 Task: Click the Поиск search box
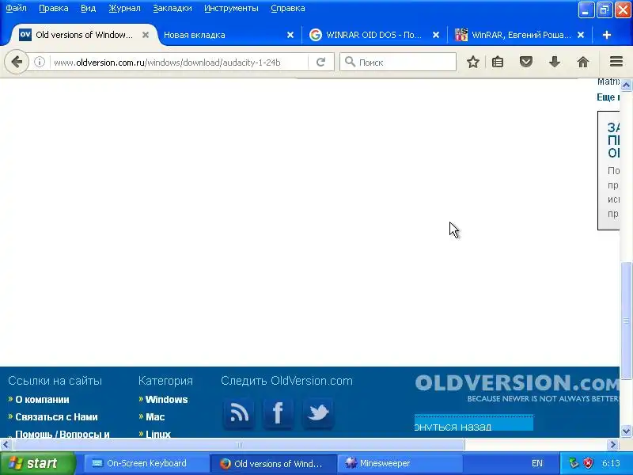(398, 62)
